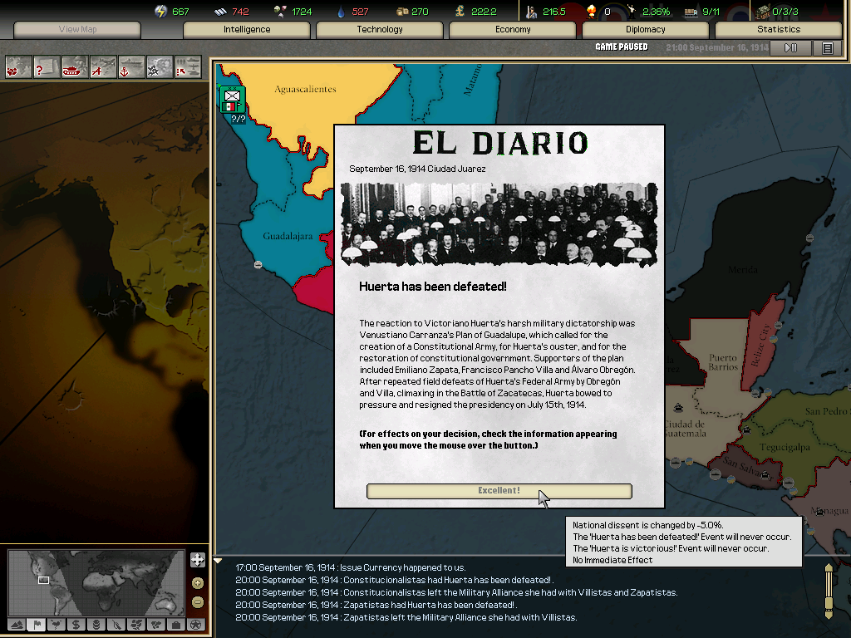Open the main menu list icon
Viewport: 851px width, 638px height.
pos(828,48)
